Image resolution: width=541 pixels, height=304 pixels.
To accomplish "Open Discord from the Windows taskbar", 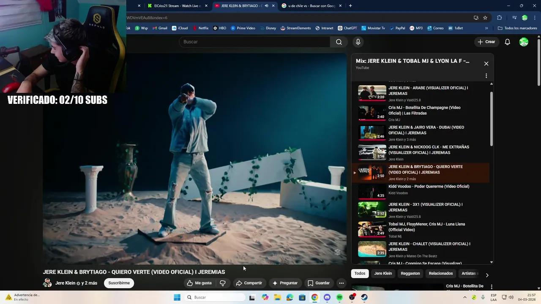I will tap(327, 297).
